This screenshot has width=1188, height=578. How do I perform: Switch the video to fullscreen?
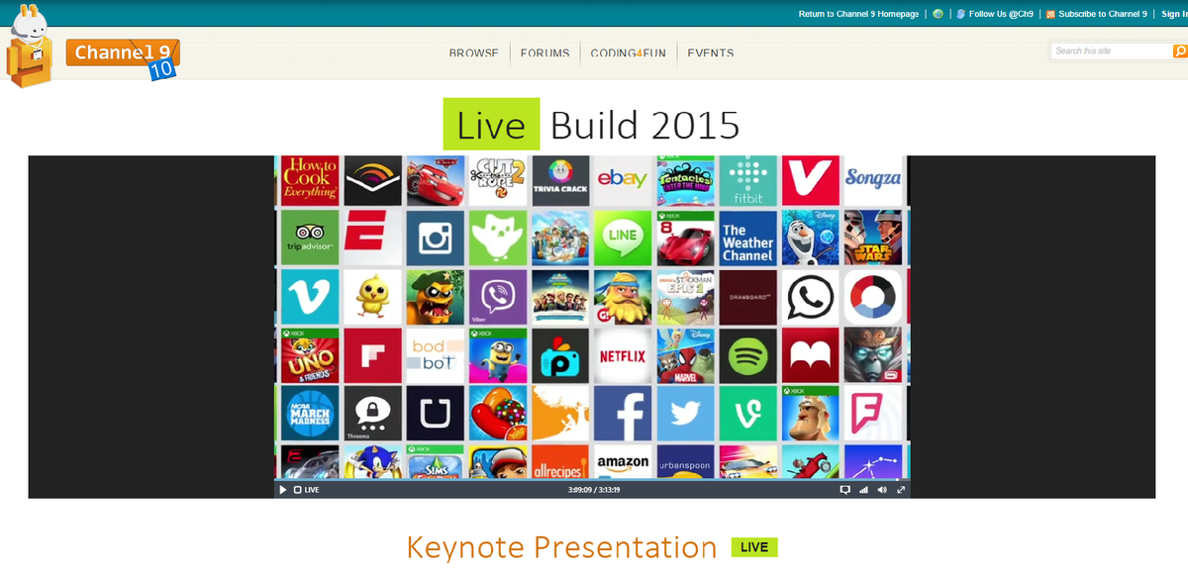pos(900,490)
